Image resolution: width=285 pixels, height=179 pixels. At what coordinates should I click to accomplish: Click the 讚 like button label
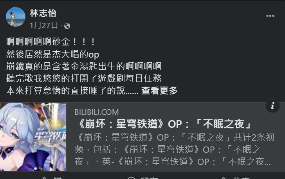(x=58, y=178)
